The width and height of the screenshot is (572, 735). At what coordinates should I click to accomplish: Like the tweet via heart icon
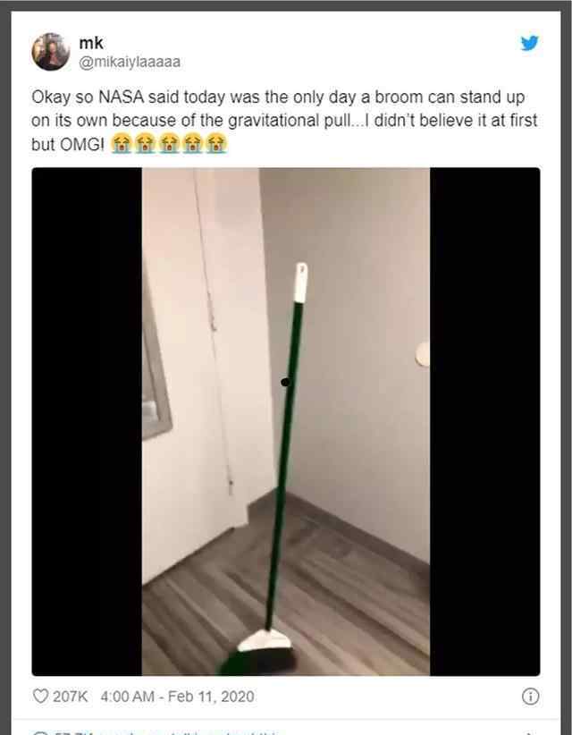[40, 696]
